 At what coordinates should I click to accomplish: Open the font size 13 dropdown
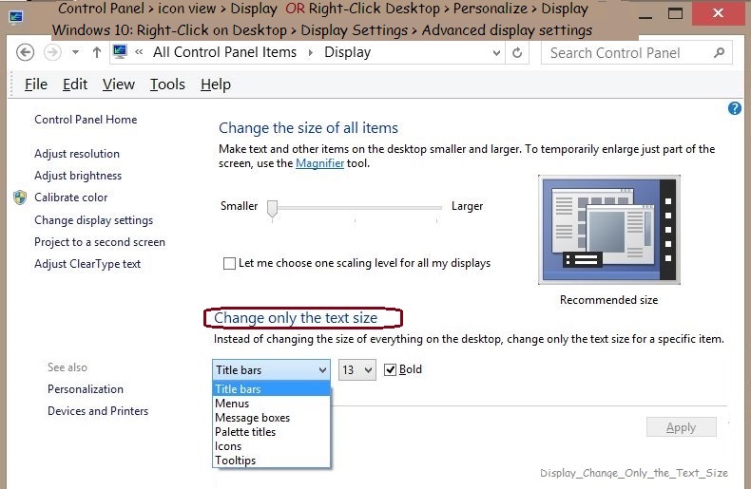tap(357, 370)
